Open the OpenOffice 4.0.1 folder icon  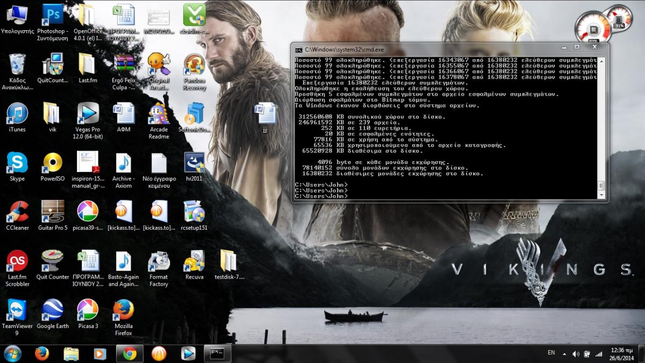tap(87, 15)
